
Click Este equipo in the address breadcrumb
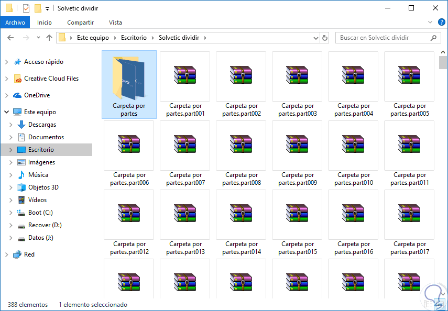click(x=93, y=38)
